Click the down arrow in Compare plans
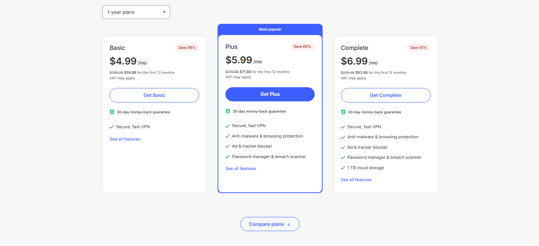Viewport: 539px width, 246px height. point(289,224)
